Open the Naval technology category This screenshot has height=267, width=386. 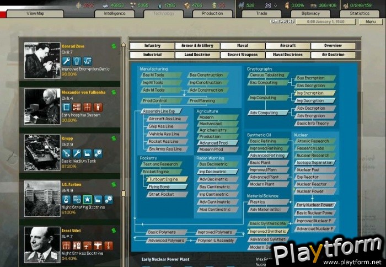(243, 46)
